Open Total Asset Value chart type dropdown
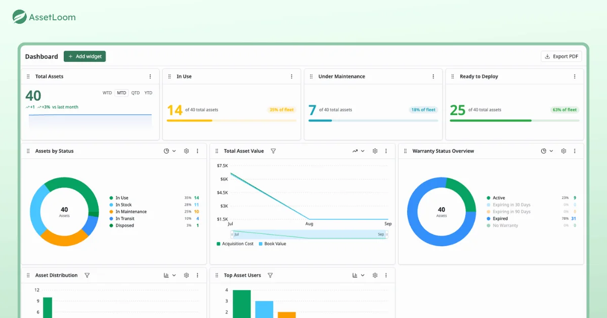The height and width of the screenshot is (318, 607). point(359,151)
